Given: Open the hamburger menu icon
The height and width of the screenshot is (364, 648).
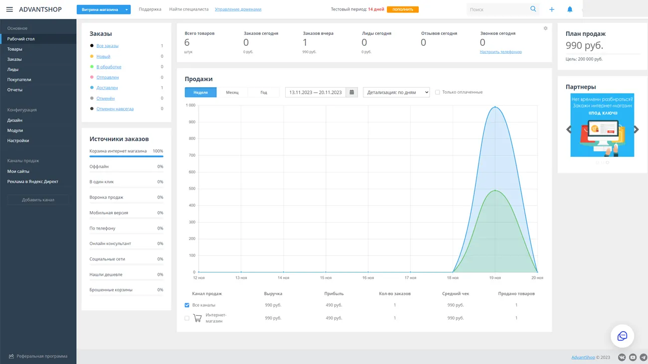Looking at the screenshot, I should (9, 9).
